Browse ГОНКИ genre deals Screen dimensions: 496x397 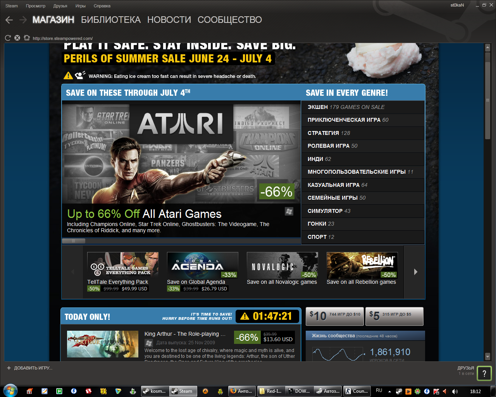(363, 224)
